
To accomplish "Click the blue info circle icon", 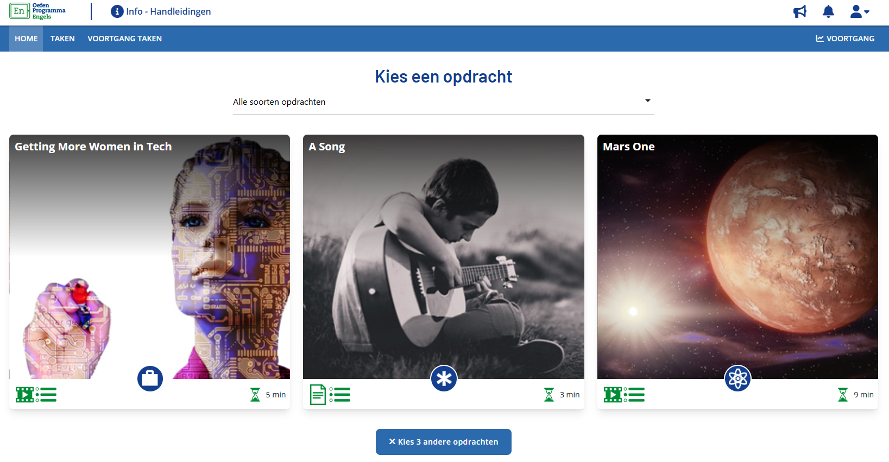I will coord(117,11).
